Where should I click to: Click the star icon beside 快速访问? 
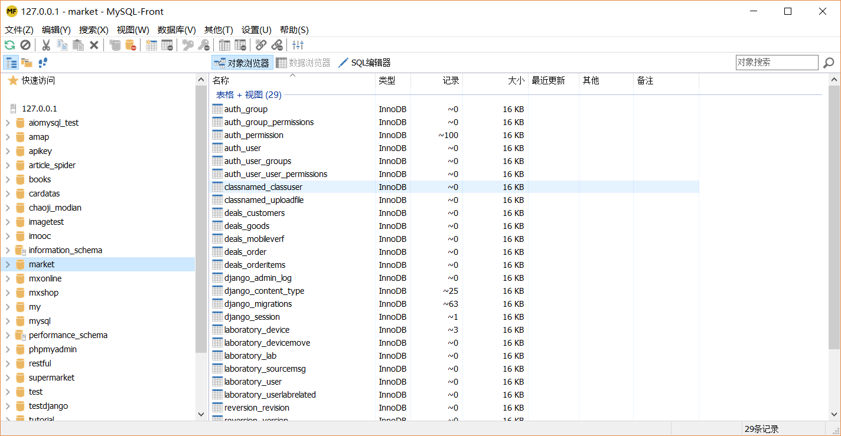(x=13, y=80)
